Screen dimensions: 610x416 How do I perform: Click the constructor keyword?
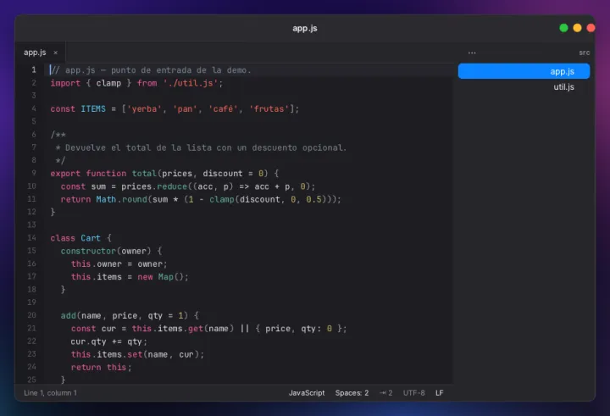[88, 251]
